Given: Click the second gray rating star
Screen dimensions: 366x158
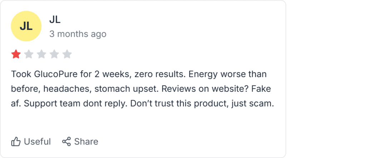Looking at the screenshot, I should click(x=29, y=54).
